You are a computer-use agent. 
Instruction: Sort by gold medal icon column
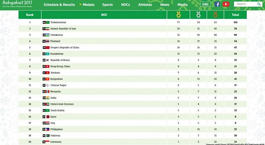pos(179,15)
